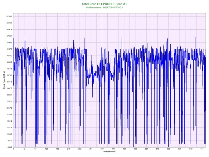Click the 5794.1 y-axis value

9,36
